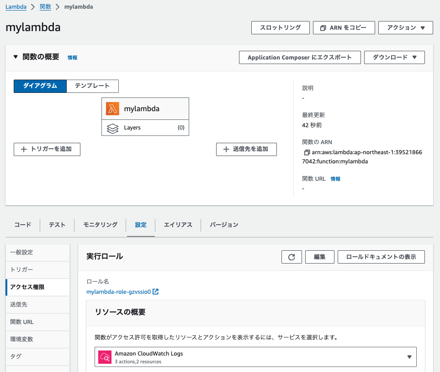
Task: Edit the execution role with 編集 button
Action: (319, 257)
